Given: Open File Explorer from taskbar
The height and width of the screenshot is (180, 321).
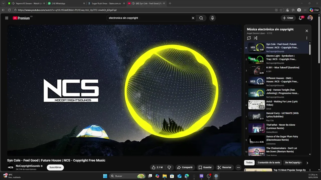Looking at the screenshot, I should [x=165, y=176].
